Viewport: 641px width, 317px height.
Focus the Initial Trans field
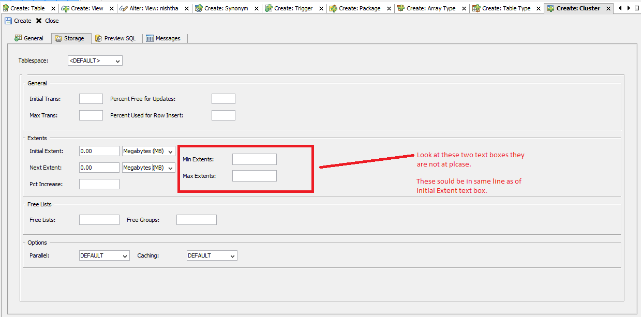click(91, 99)
